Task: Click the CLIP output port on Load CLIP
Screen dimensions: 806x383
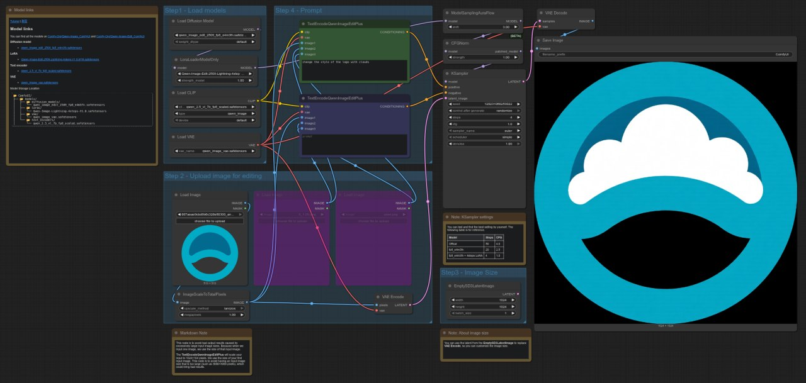Action: [x=258, y=101]
